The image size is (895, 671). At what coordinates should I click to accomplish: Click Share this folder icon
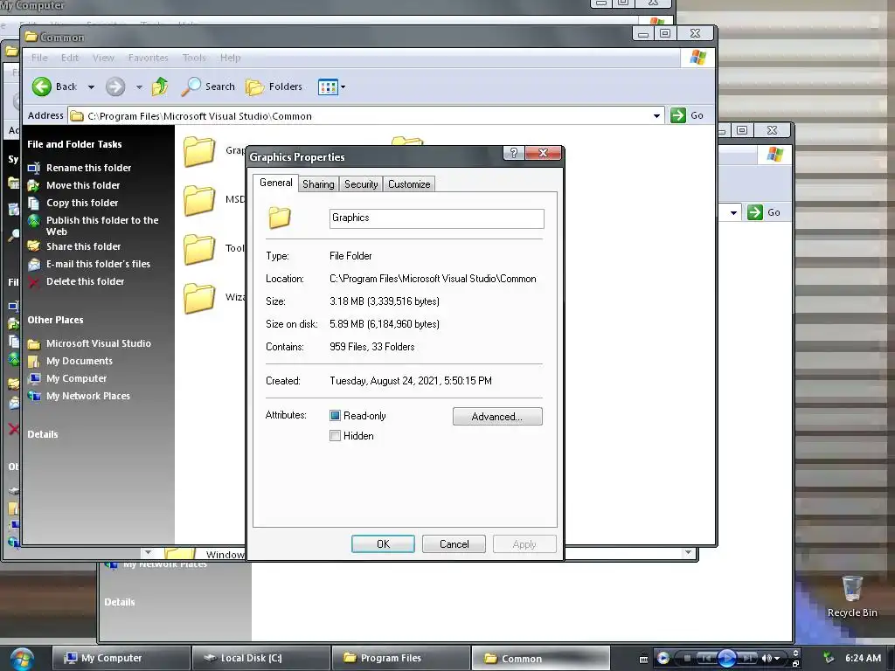pyautogui.click(x=34, y=246)
